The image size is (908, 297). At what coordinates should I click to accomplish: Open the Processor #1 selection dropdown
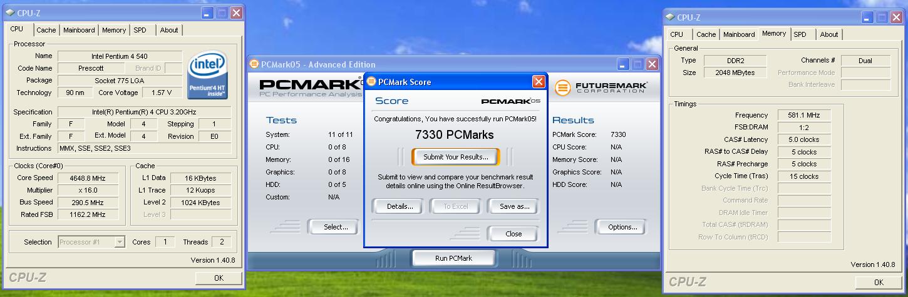pyautogui.click(x=120, y=242)
